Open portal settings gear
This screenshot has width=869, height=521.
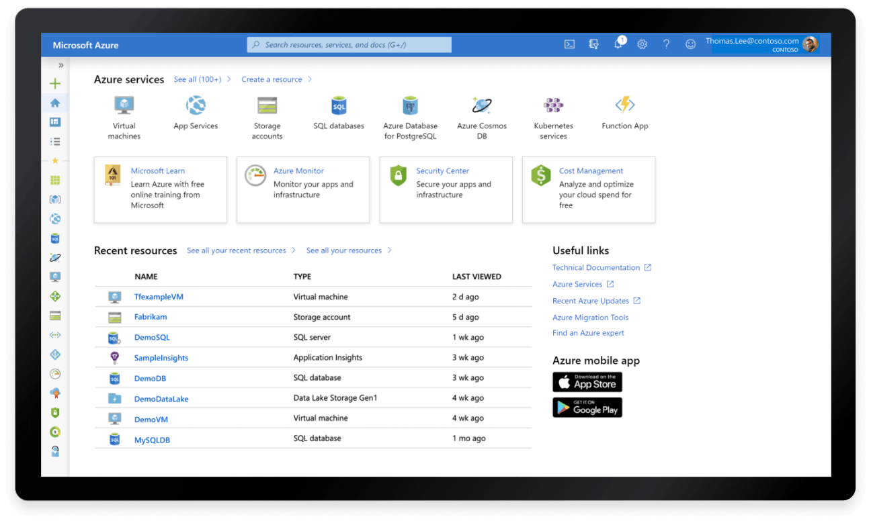click(x=642, y=44)
